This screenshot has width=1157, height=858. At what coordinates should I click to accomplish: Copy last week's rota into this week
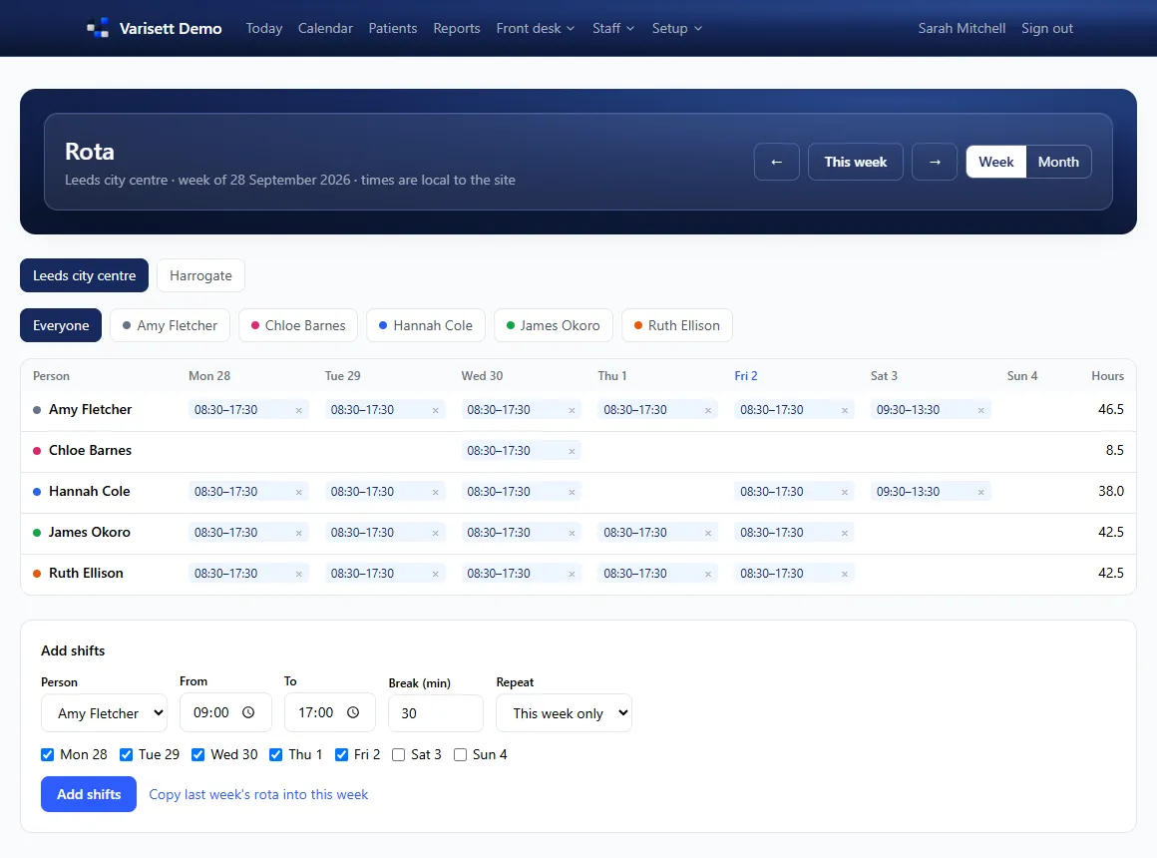pos(258,794)
